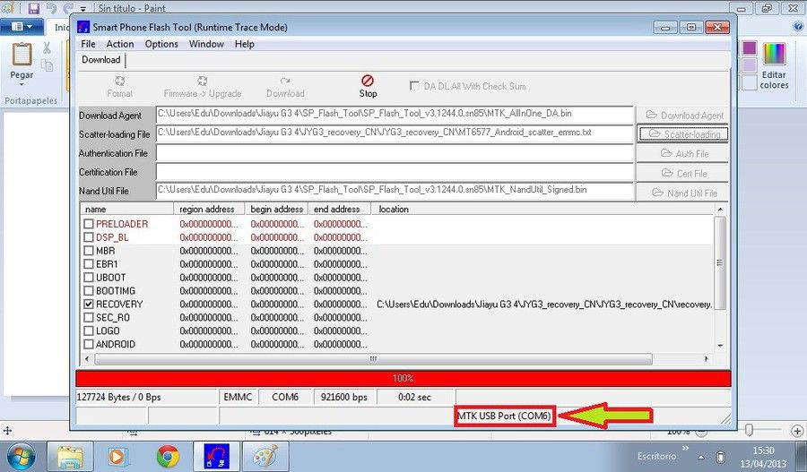This screenshot has height=472, width=807.
Task: Click the 'location' column header
Action: [543, 209]
